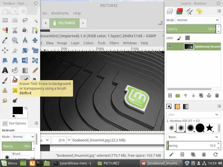This screenshot has width=223, height=167.
Task: Toggle lock alpha channel checkerboard icon
Action: coord(188,38)
